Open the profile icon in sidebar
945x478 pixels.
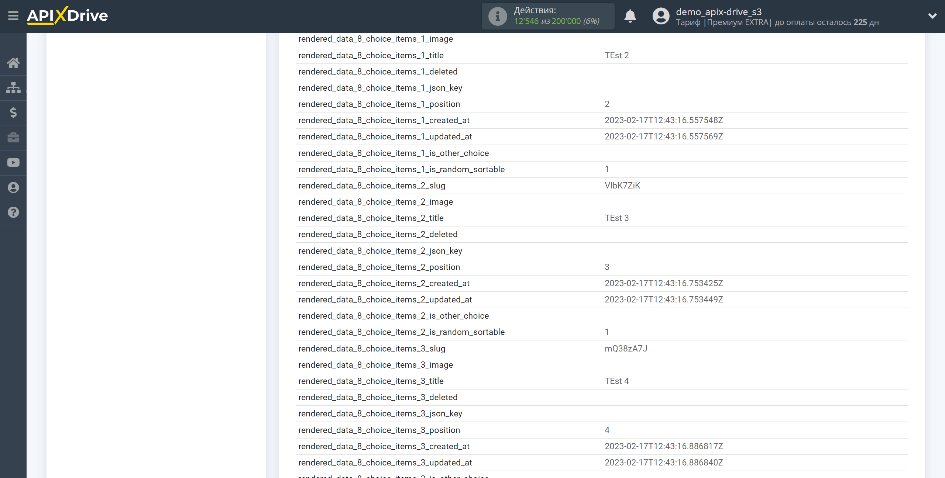click(x=13, y=187)
